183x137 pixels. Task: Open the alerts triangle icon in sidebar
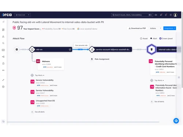pos(3,37)
